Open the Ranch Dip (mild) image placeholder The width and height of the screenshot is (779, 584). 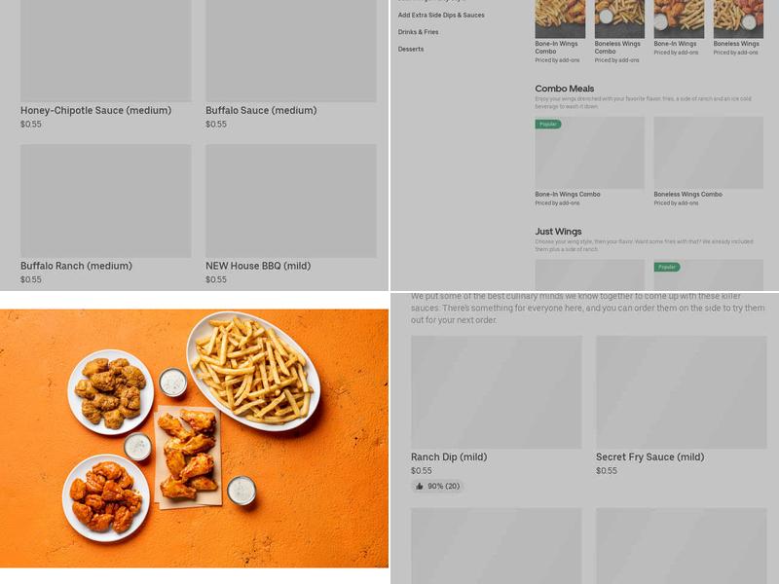pyautogui.click(x=496, y=392)
